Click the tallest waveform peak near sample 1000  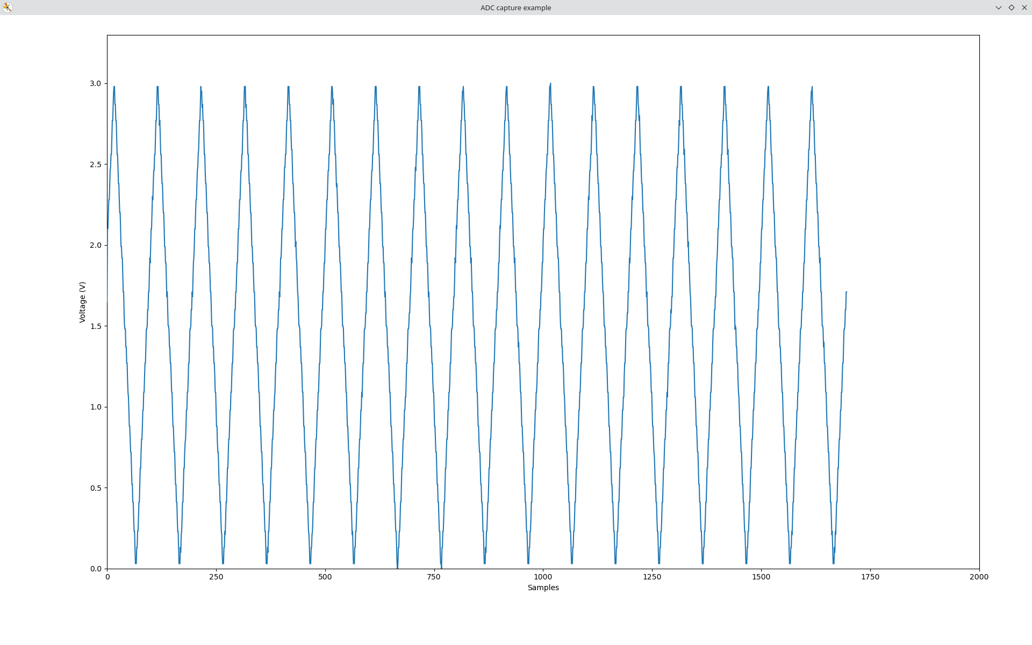click(550, 84)
